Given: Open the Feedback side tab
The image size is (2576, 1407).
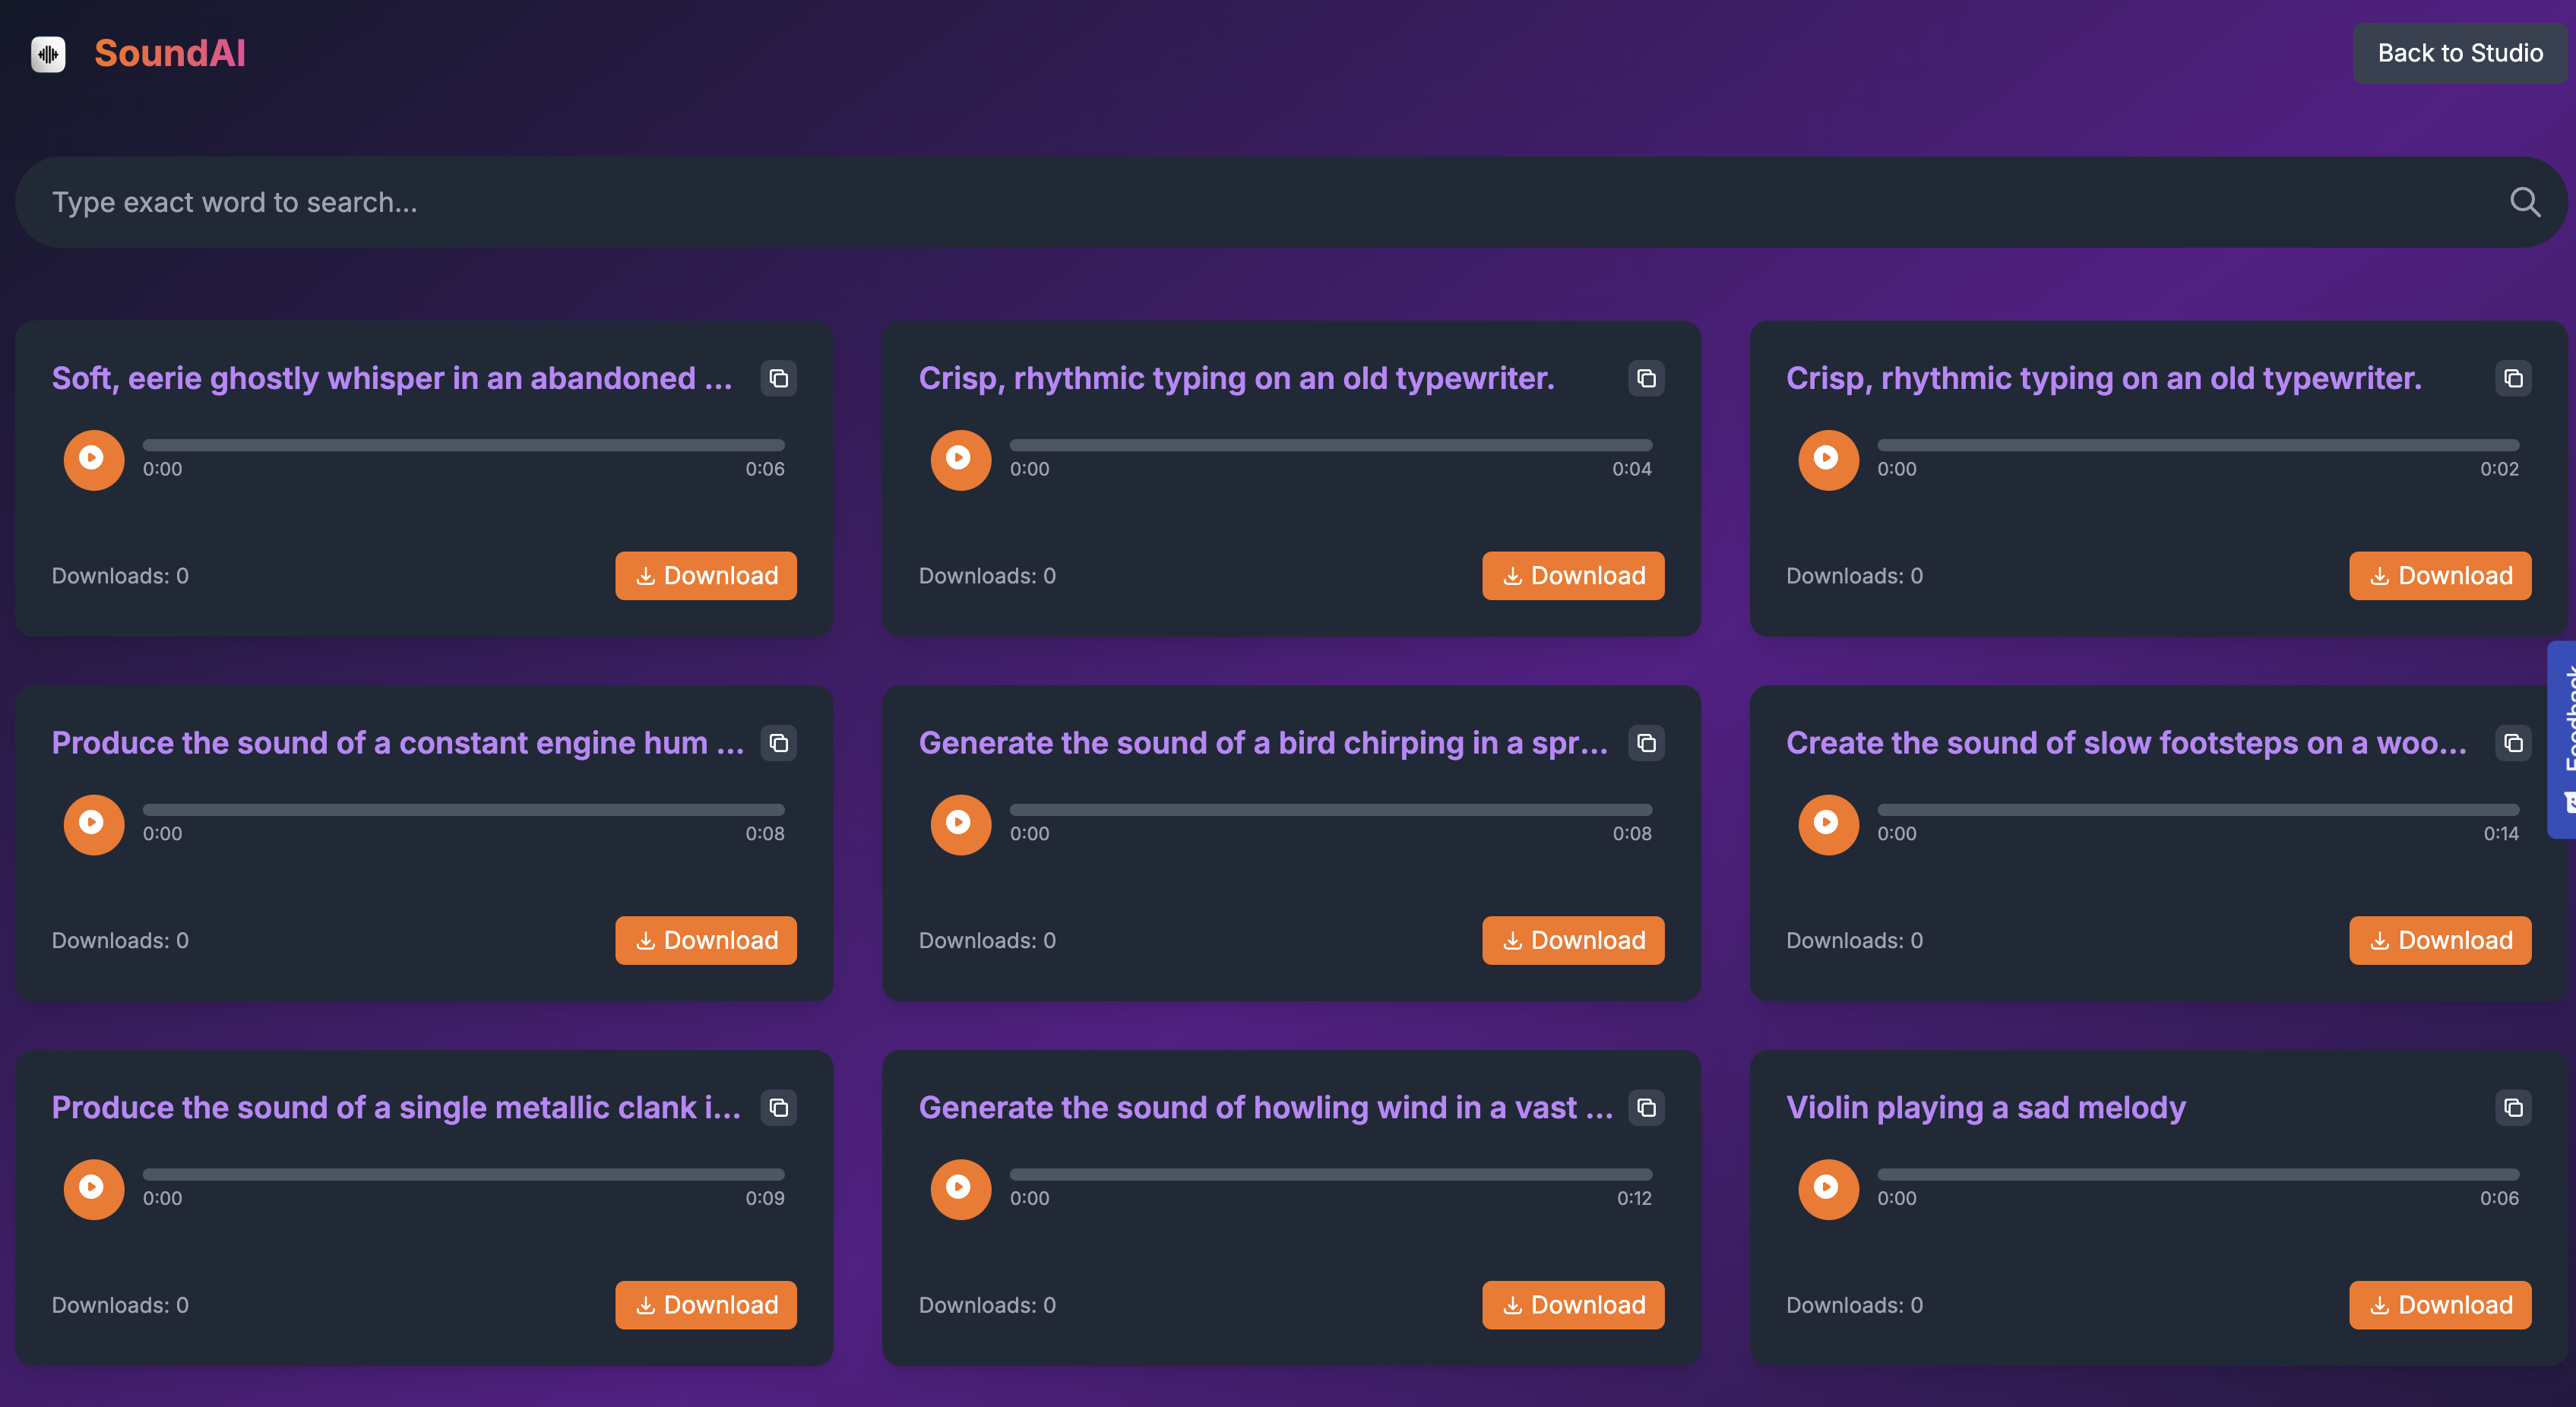Looking at the screenshot, I should (x=2563, y=740).
